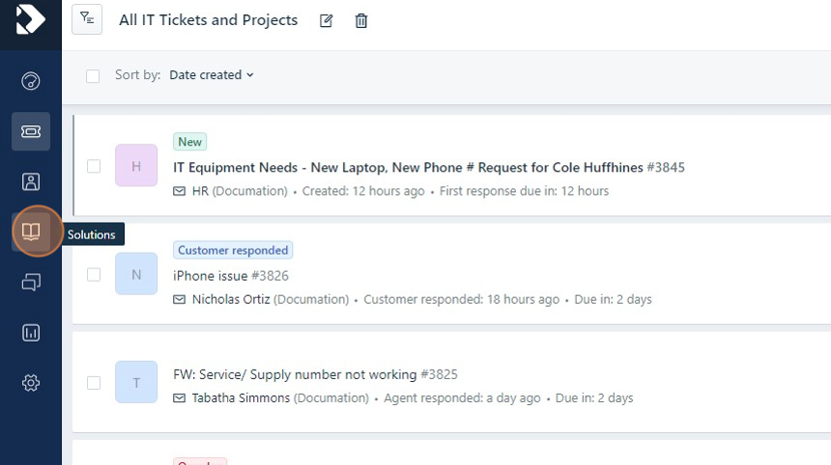Open the Solutions book icon
The image size is (831, 465).
point(31,232)
